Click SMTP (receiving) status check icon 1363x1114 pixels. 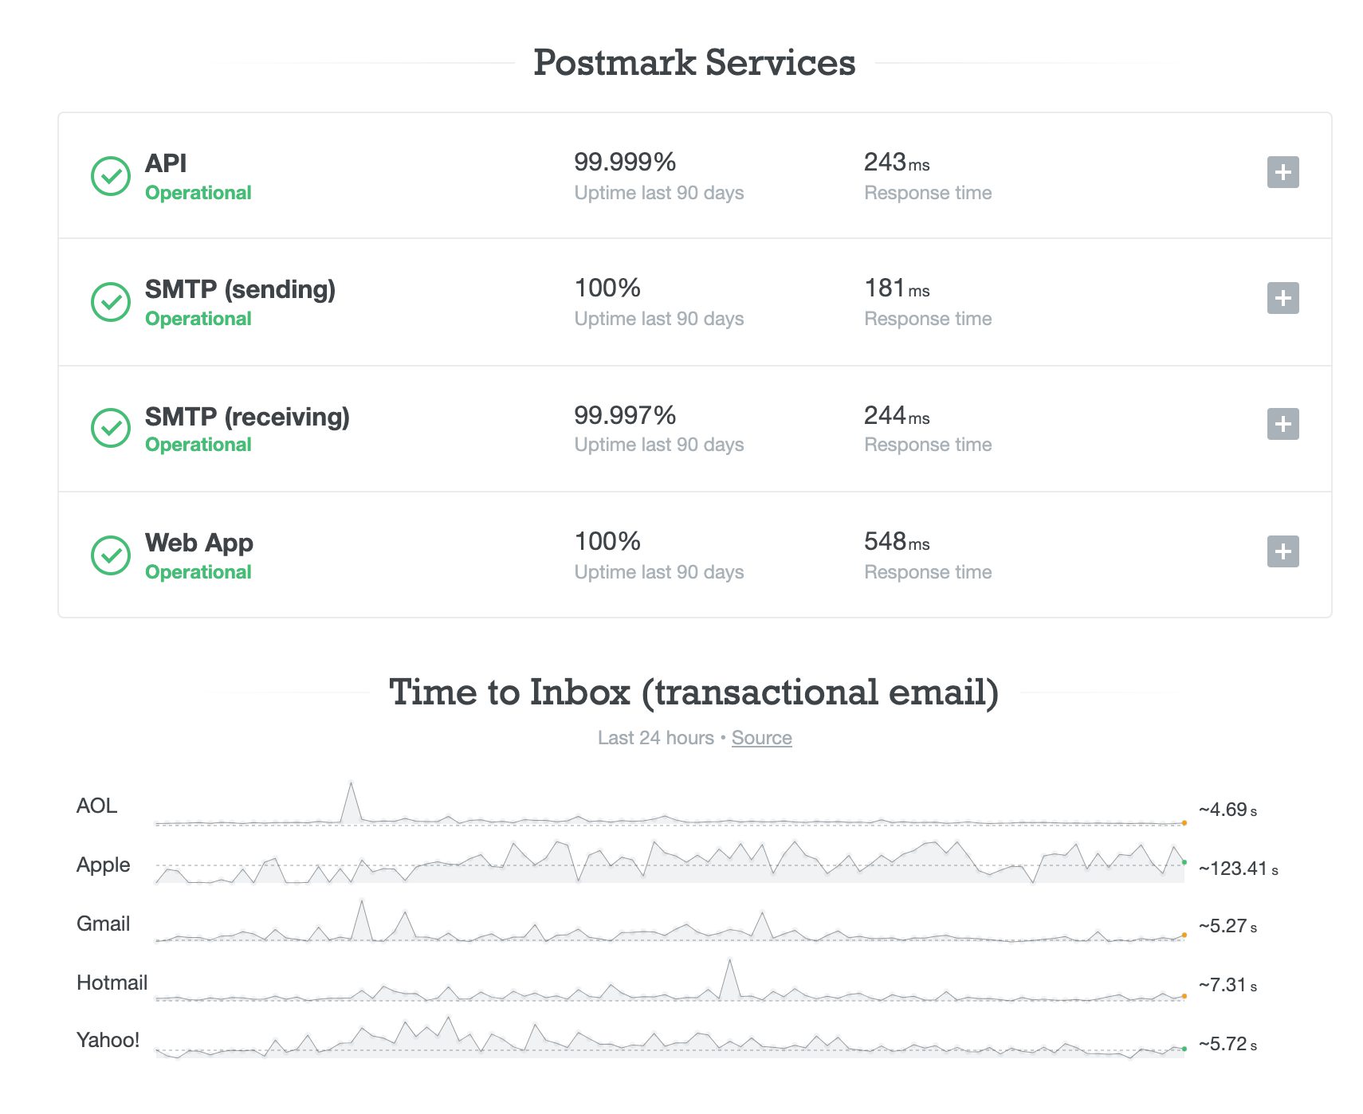pyautogui.click(x=111, y=428)
